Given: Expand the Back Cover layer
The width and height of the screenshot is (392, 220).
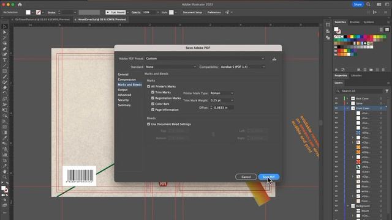Looking at the screenshot, I should click(347, 98).
